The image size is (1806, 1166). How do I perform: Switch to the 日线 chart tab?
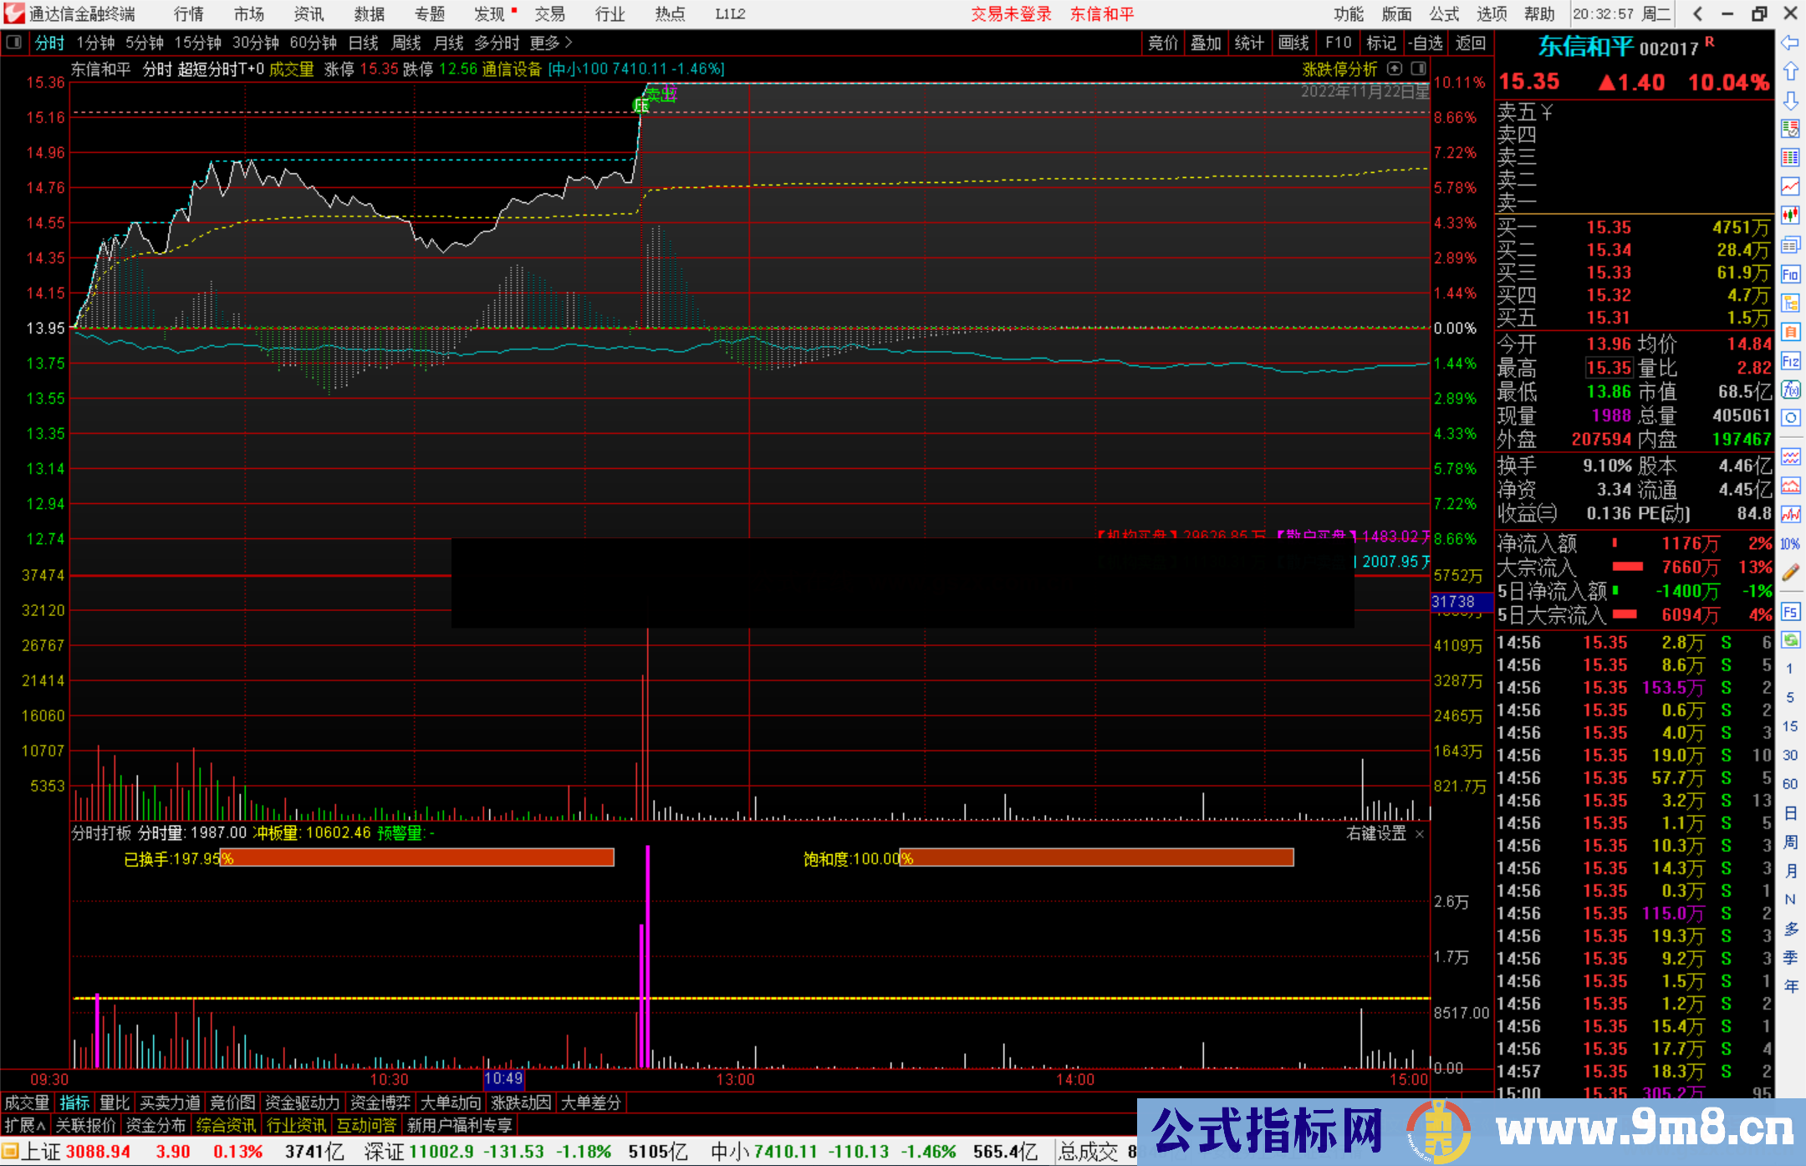coord(363,43)
